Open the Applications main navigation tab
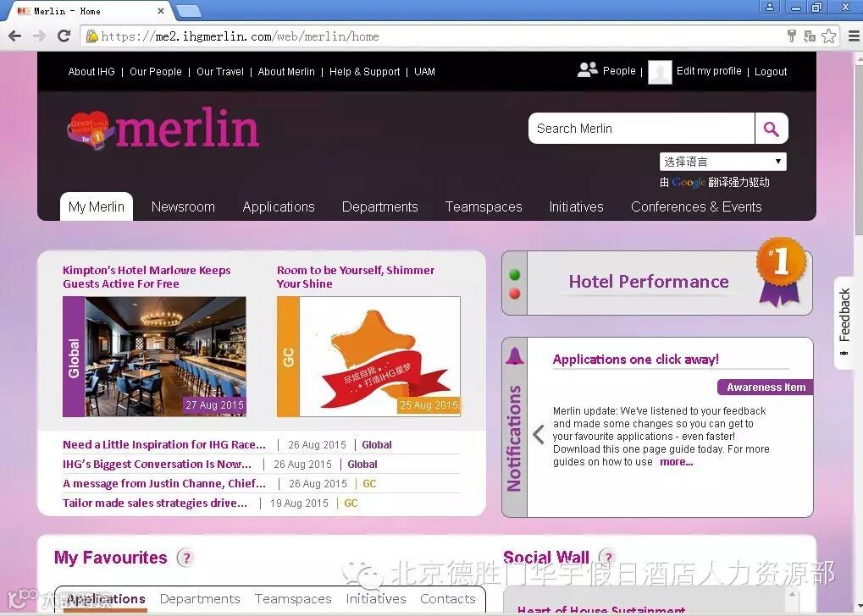Image resolution: width=863 pixels, height=616 pixels. pos(279,206)
